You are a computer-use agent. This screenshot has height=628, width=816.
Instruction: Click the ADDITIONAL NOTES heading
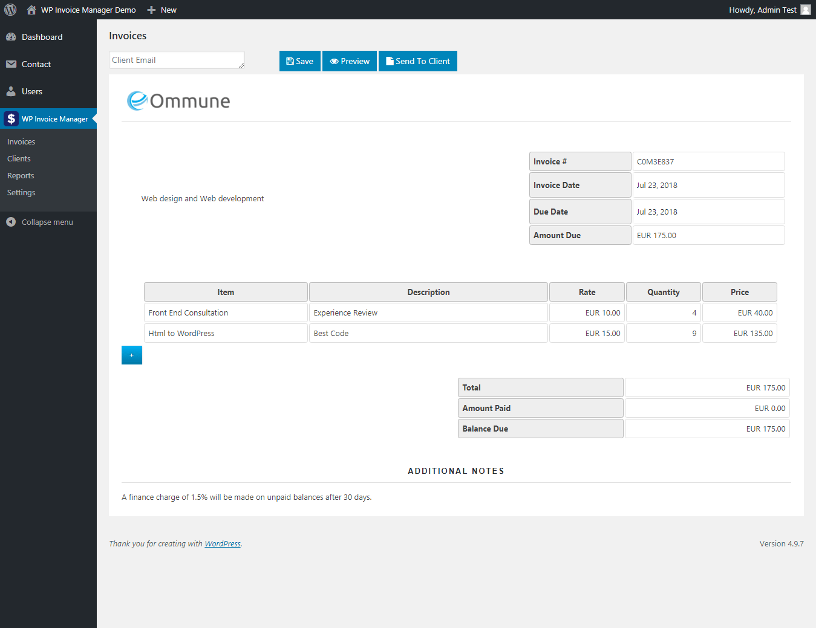tap(456, 471)
